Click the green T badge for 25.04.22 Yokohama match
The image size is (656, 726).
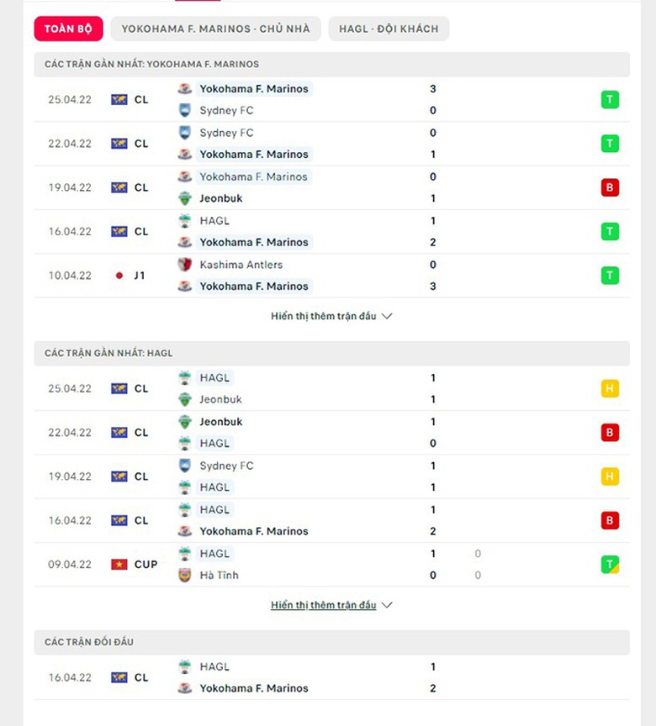[x=610, y=99]
